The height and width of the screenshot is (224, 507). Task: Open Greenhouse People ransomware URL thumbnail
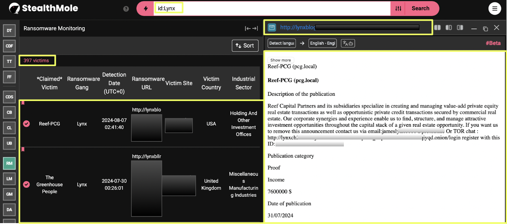coord(147,189)
